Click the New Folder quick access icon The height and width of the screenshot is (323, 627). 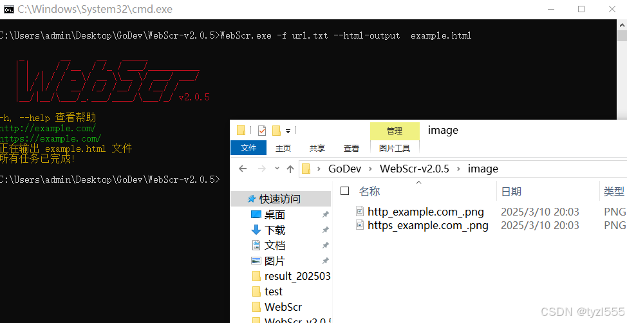click(x=276, y=131)
